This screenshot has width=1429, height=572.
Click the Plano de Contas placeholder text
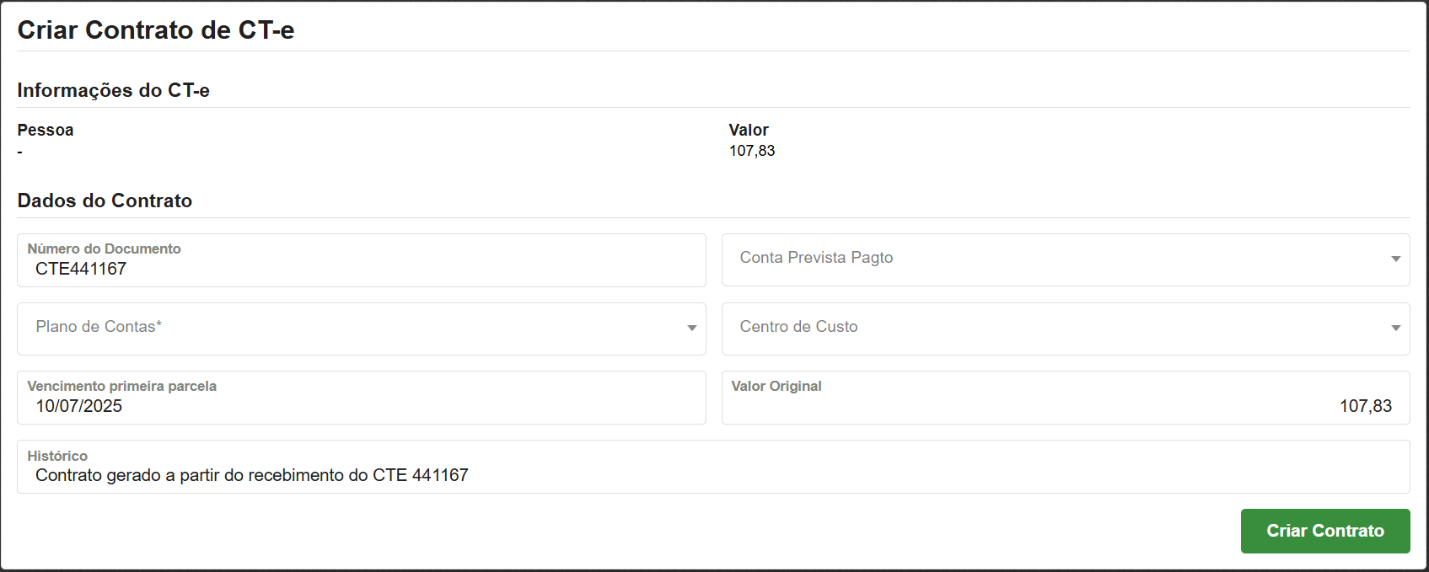pyautogui.click(x=99, y=327)
